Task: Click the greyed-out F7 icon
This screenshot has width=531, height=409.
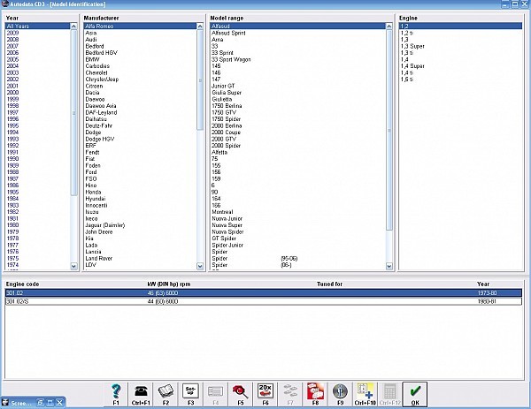Action: click(x=290, y=394)
